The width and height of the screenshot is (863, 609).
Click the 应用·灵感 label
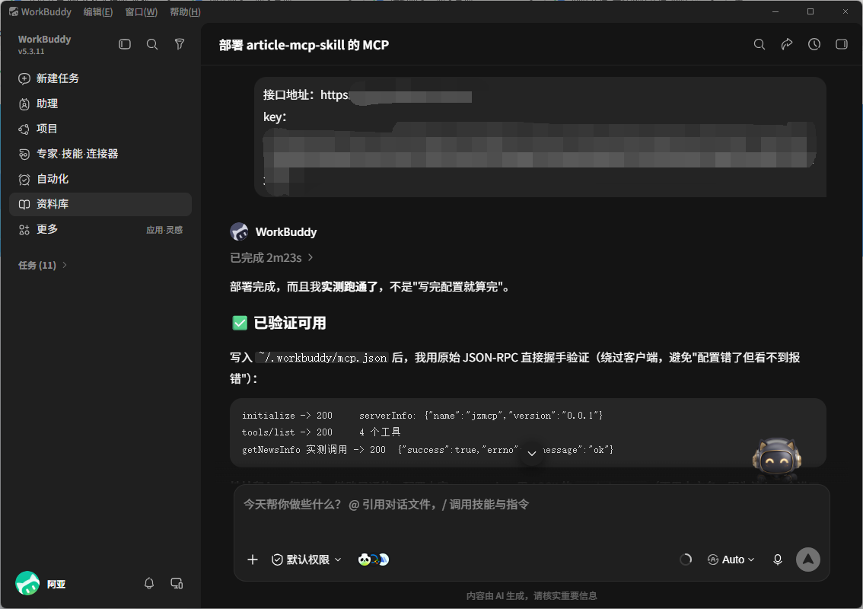point(164,230)
